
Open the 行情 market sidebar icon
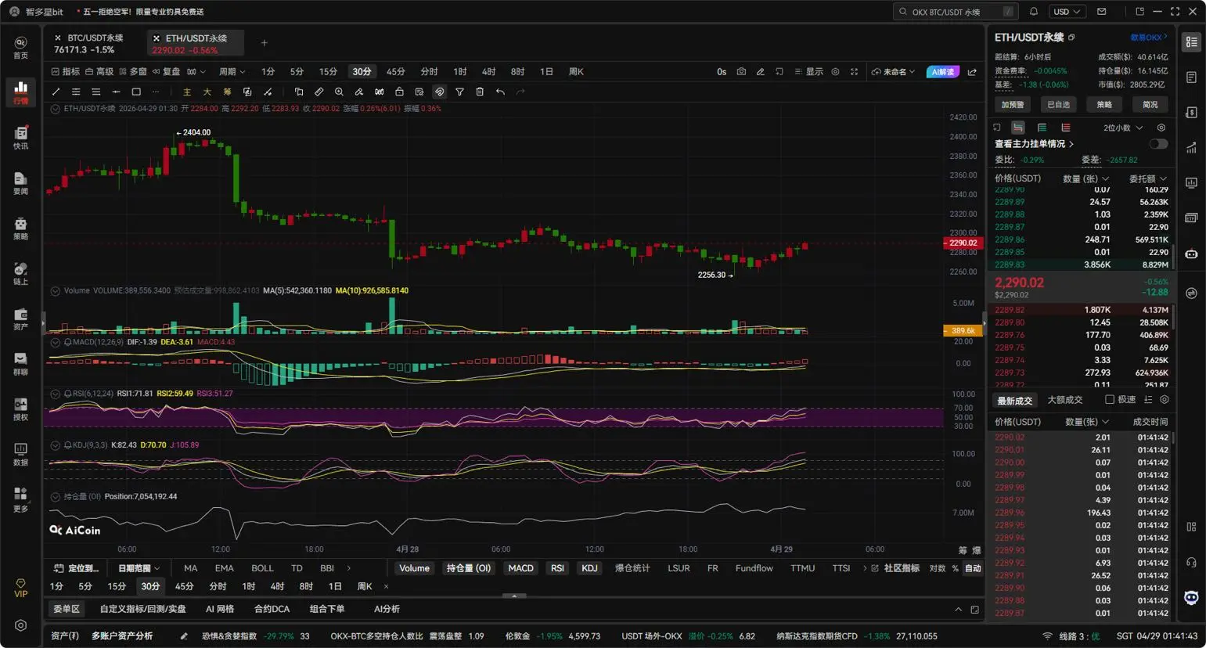(x=20, y=92)
